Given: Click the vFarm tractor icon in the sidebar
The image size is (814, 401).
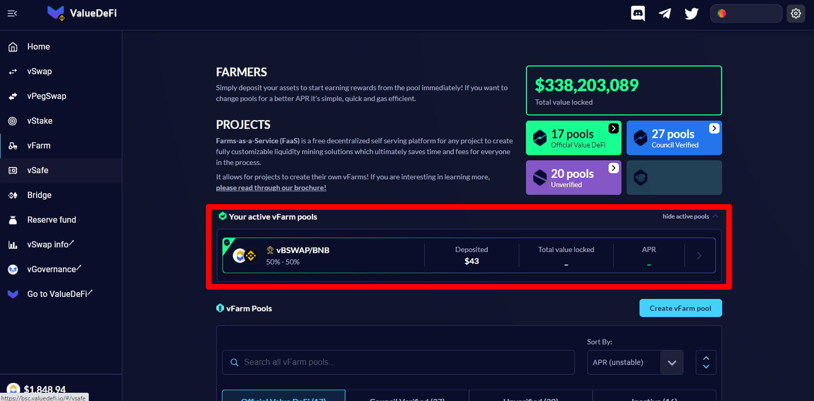Looking at the screenshot, I should click(13, 146).
